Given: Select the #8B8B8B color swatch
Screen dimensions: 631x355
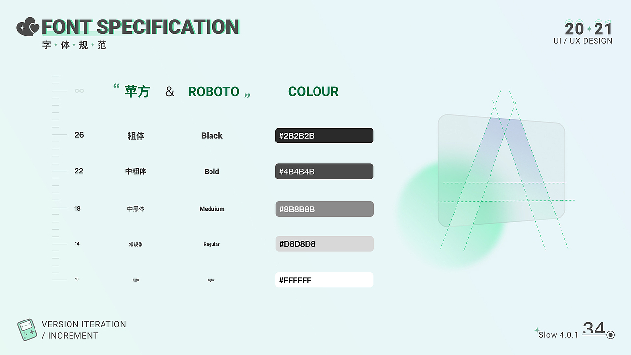Looking at the screenshot, I should (324, 209).
